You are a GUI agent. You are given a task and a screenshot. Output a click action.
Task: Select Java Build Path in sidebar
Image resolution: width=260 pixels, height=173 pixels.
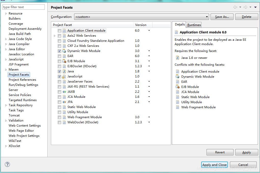coord(20,34)
